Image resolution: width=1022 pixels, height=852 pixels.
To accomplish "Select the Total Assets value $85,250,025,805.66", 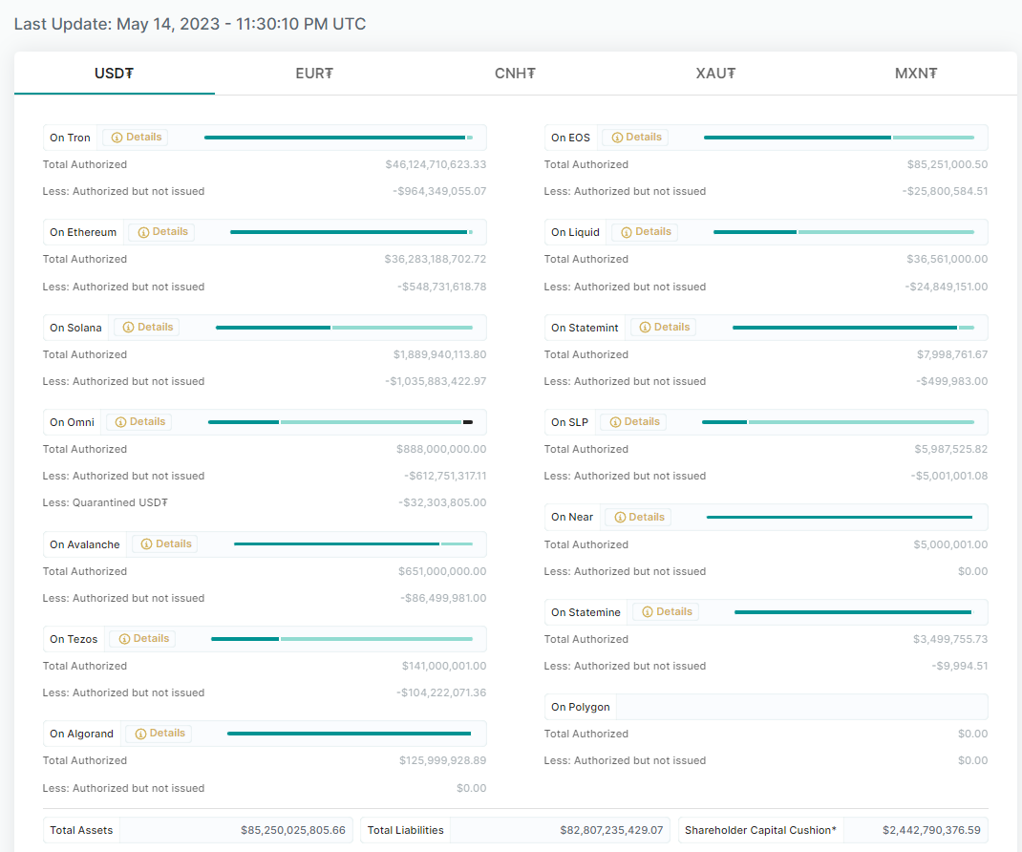I will (293, 830).
